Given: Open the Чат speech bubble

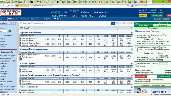Looking at the screenshot, I should click(55, 19).
